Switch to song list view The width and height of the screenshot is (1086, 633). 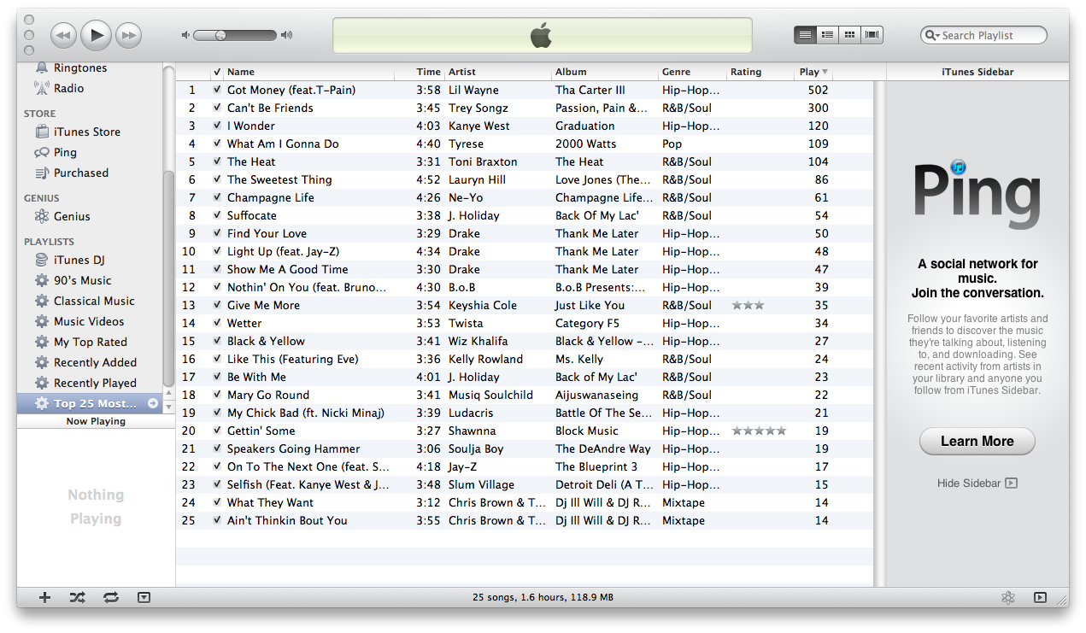[805, 35]
